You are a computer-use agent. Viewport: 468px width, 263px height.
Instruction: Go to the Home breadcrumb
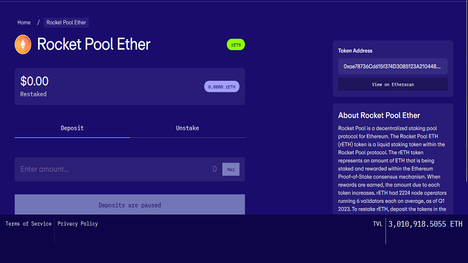click(24, 22)
